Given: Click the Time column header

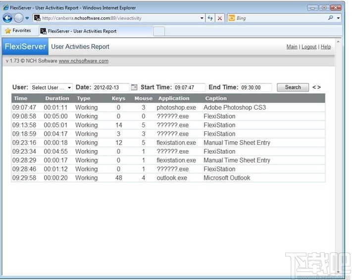Looking at the screenshot, I should (20, 98).
